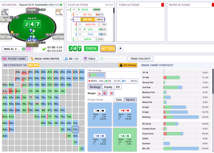Expand the BB RAISE 50% node
This screenshot has width=214, height=153.
74,24
